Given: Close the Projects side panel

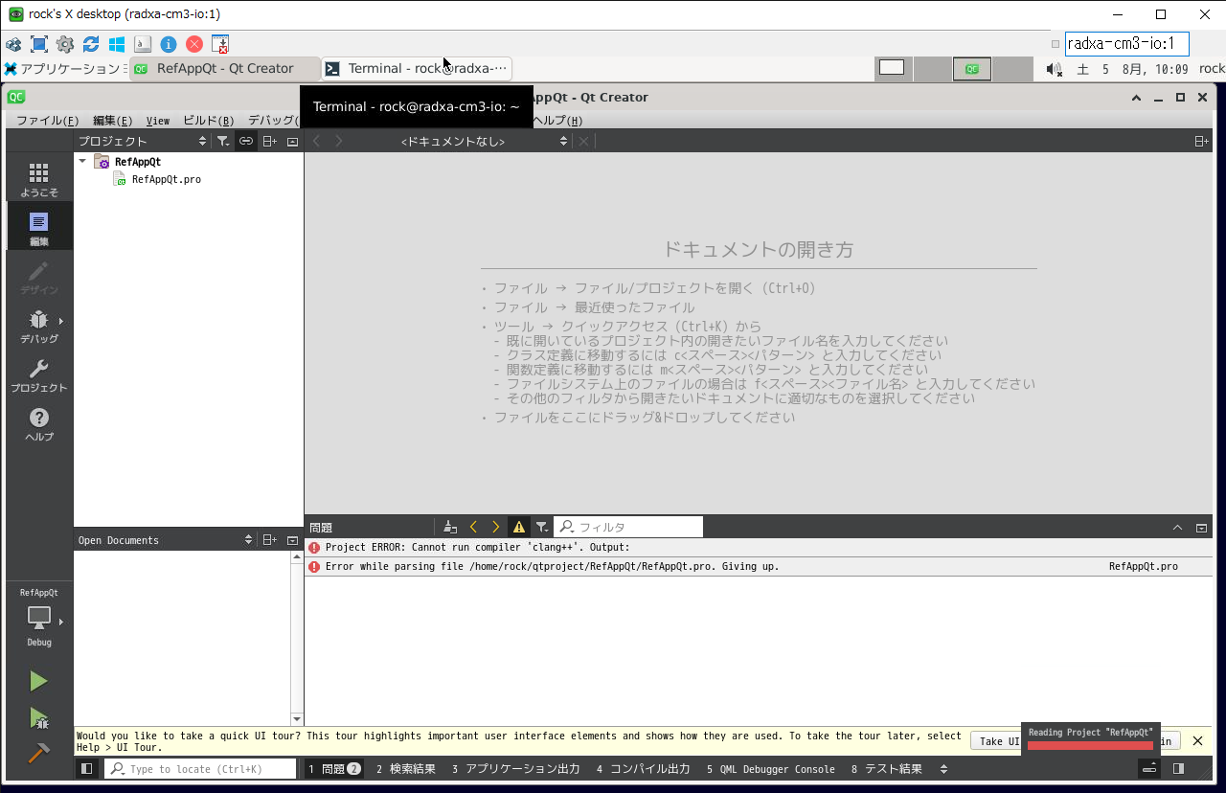Looking at the screenshot, I should (292, 141).
